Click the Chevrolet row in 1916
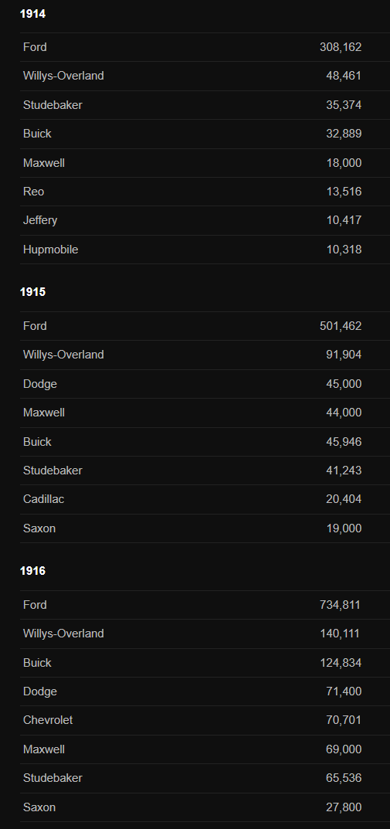Screen dimensions: 390x829 coord(205,720)
